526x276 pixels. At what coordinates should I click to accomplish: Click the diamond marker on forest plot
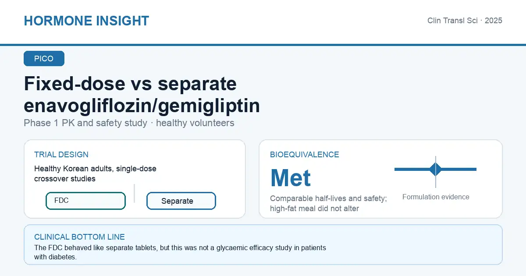pyautogui.click(x=436, y=169)
